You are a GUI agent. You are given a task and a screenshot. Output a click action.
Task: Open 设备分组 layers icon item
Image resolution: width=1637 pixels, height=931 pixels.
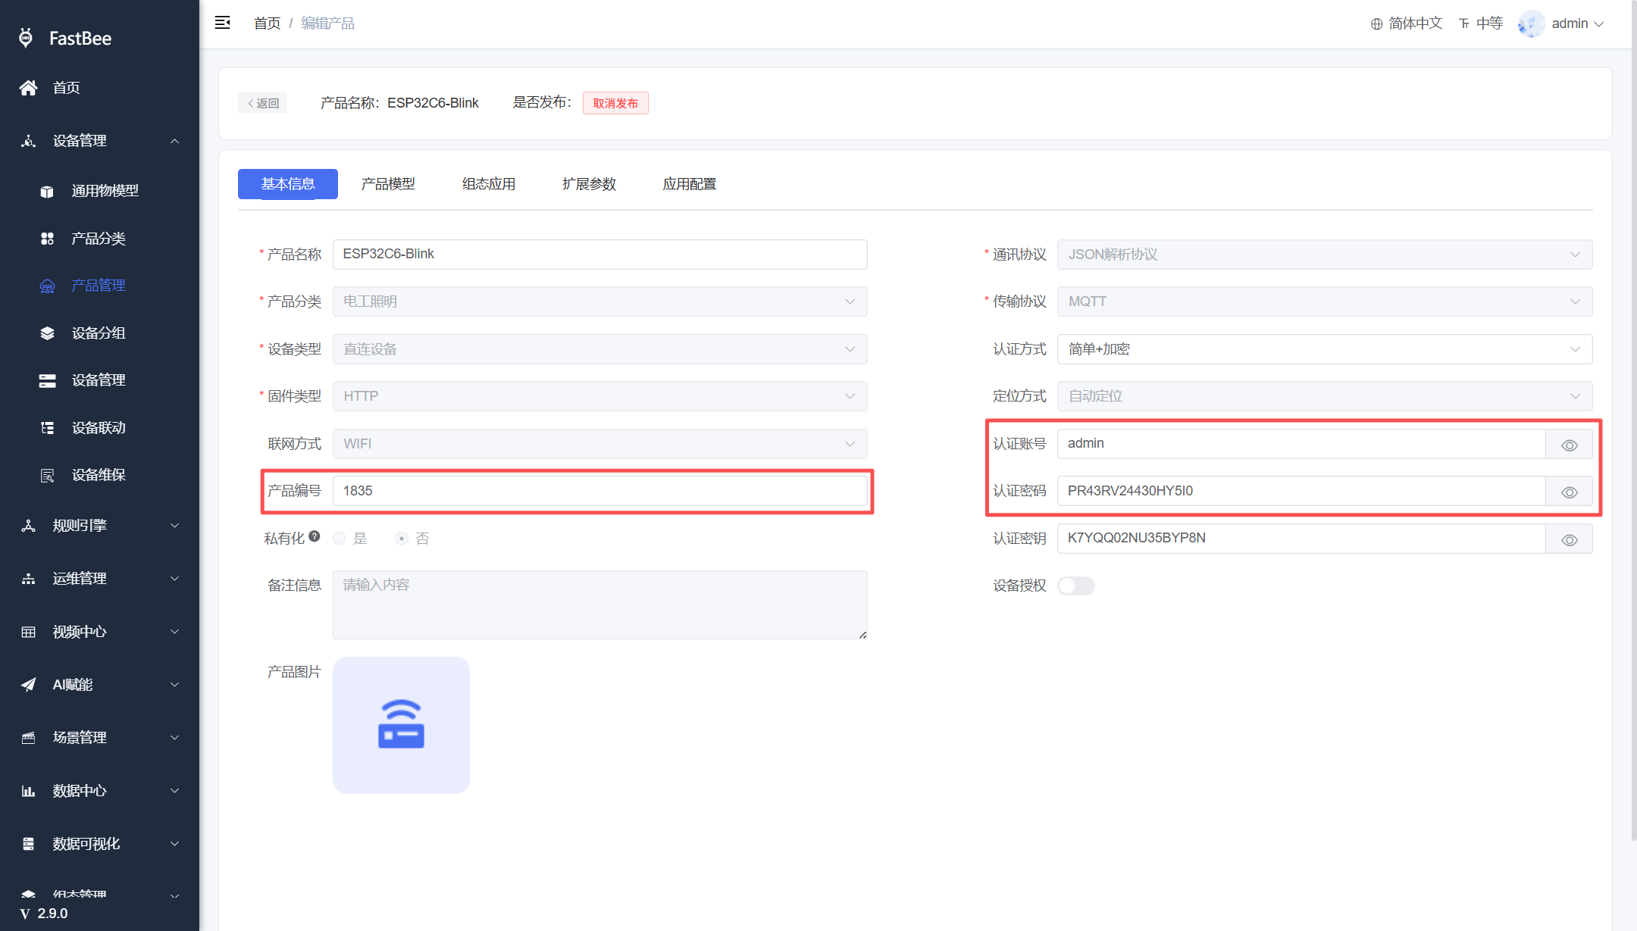(47, 333)
